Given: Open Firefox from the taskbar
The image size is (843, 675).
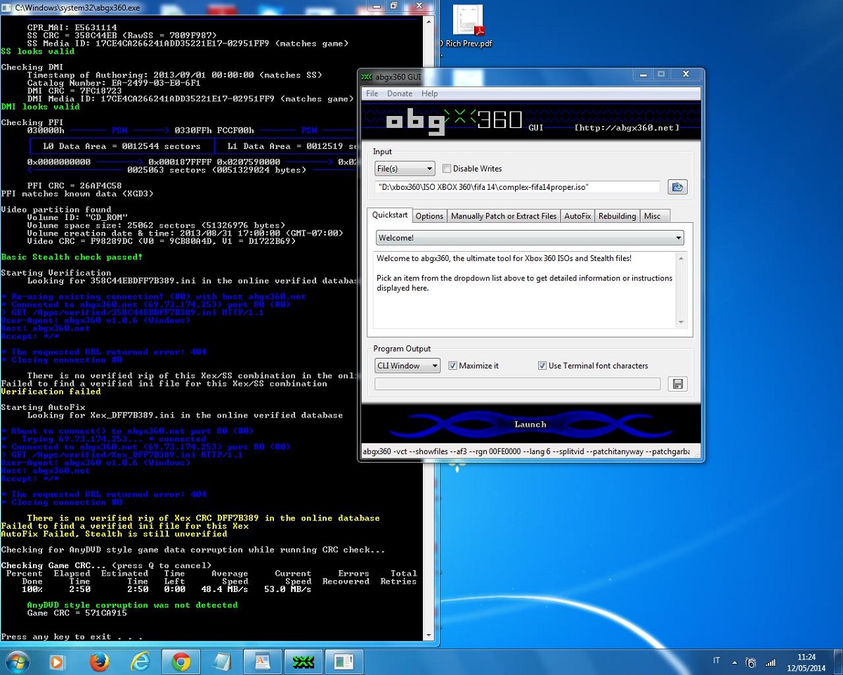Looking at the screenshot, I should click(100, 662).
